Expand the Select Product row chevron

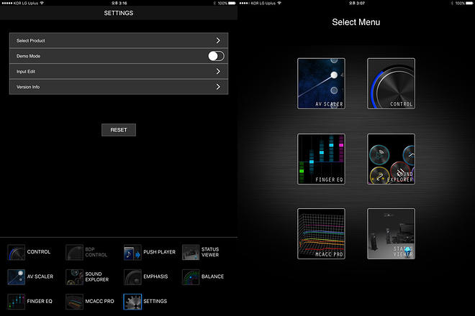click(218, 41)
